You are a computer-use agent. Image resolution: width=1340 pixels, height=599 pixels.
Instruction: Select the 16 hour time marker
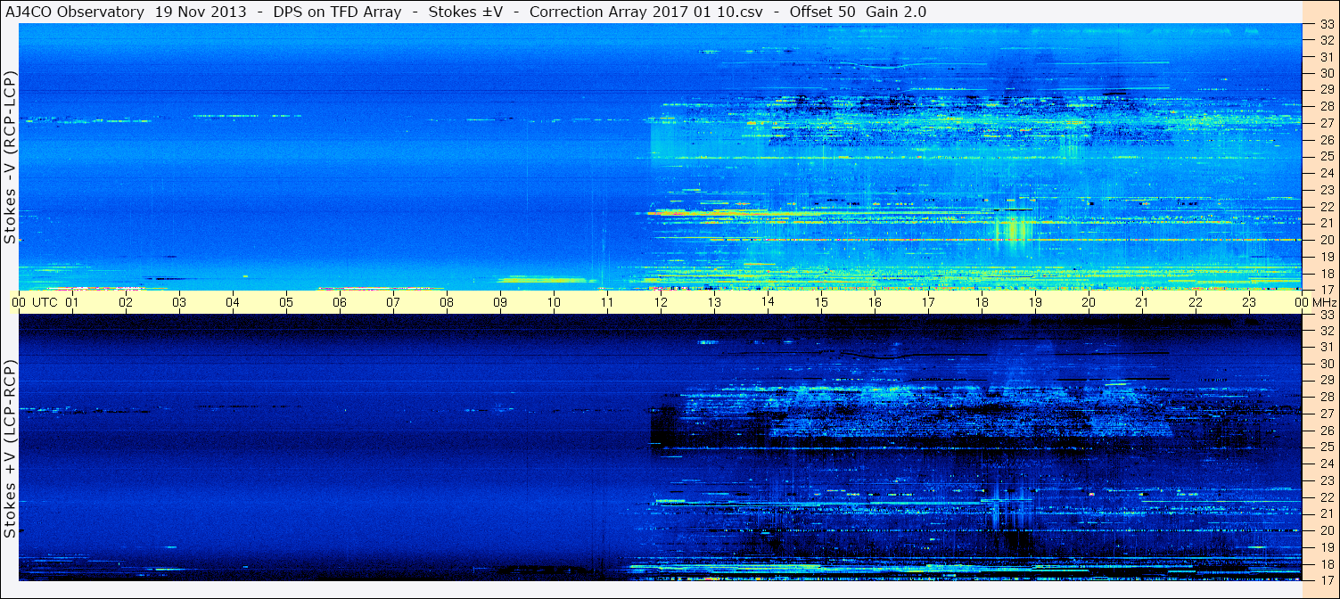pyautogui.click(x=875, y=302)
